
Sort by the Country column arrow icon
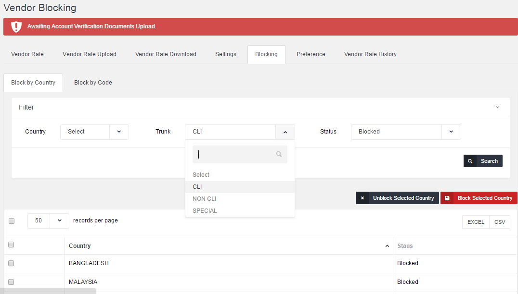point(387,246)
